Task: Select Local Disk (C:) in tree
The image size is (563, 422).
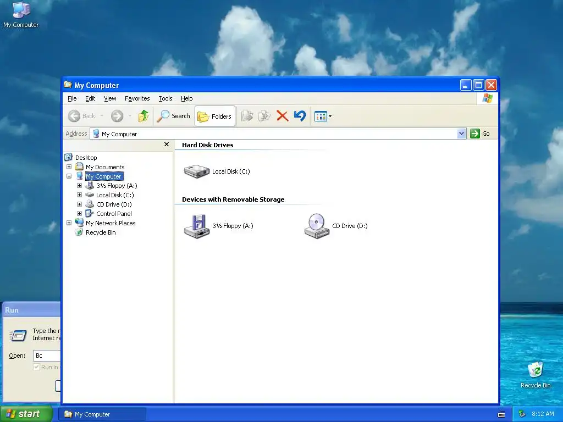Action: [x=115, y=195]
